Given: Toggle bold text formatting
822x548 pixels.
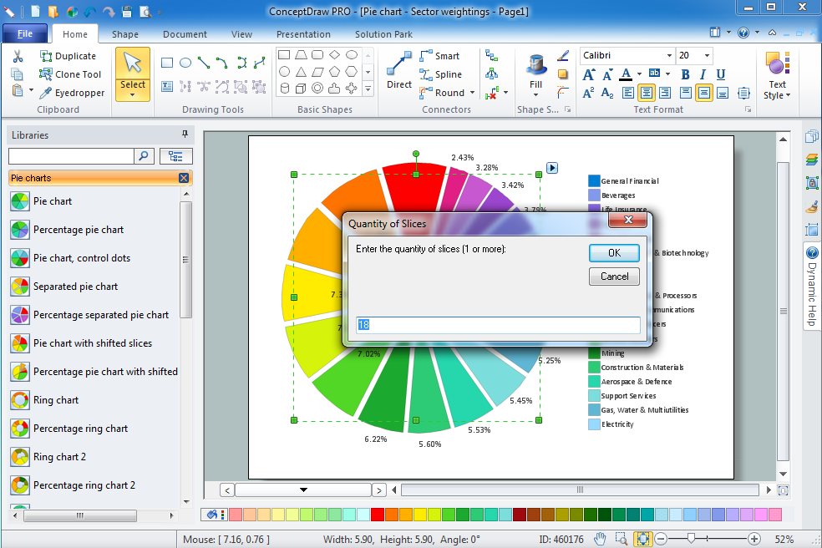Looking at the screenshot, I should [684, 74].
